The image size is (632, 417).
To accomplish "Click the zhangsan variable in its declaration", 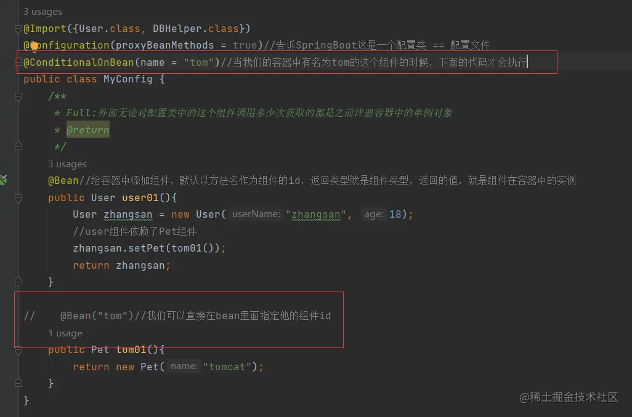I will (128, 214).
